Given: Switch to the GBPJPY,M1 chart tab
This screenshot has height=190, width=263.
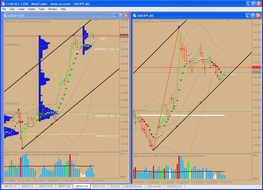Looking at the screenshot, I should (x=99, y=186).
